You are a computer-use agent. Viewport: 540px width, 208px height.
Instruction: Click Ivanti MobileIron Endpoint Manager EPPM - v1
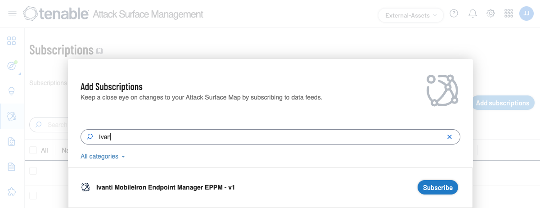click(x=166, y=187)
